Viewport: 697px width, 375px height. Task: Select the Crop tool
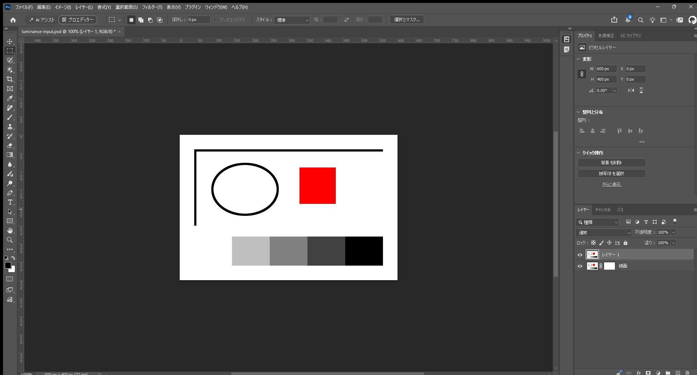tap(10, 79)
